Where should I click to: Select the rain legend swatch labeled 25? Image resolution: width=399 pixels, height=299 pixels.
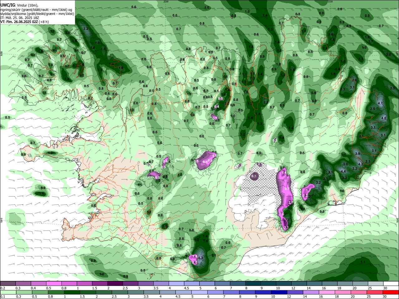coord(375,292)
